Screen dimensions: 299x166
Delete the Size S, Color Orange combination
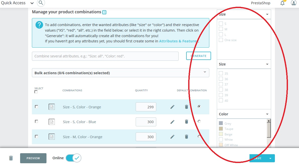coord(186,107)
